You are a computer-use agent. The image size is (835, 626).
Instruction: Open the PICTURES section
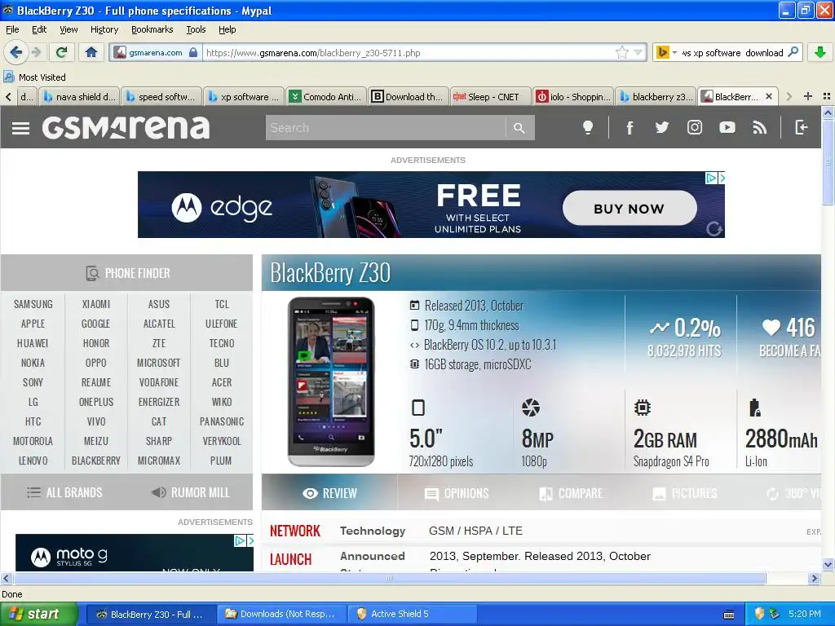pyautogui.click(x=684, y=493)
